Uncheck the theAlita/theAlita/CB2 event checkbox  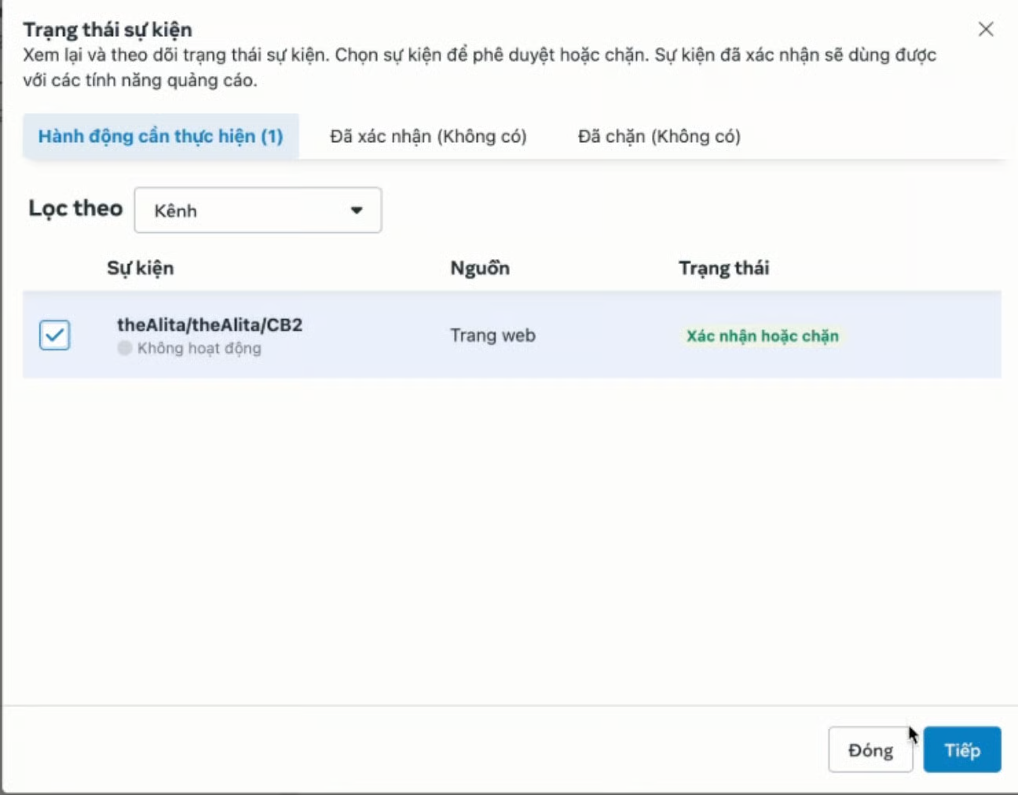click(x=55, y=335)
